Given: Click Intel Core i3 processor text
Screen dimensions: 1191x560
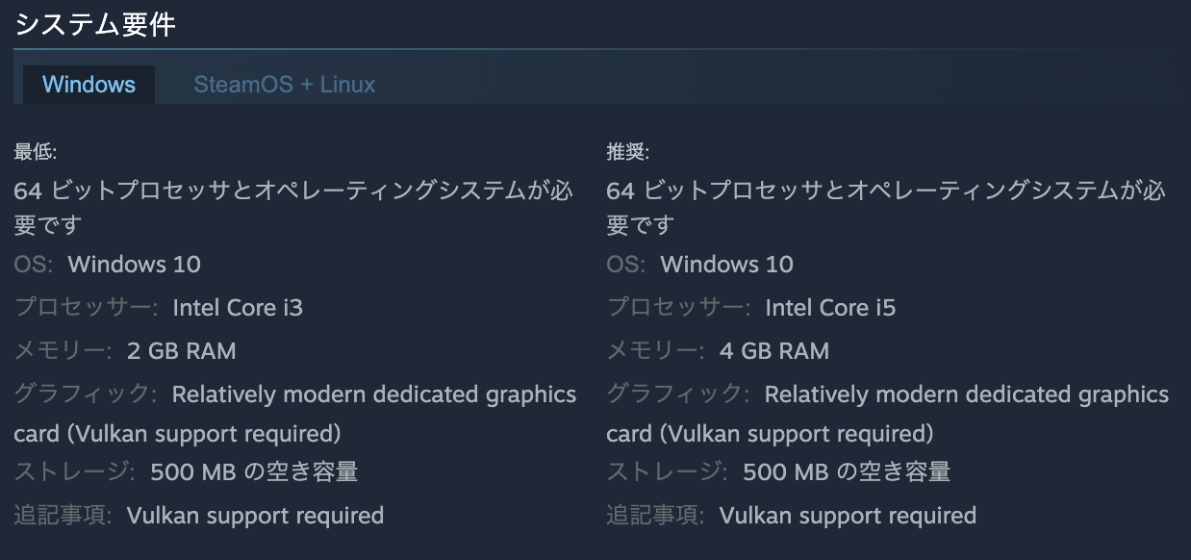Looking at the screenshot, I should point(237,308).
